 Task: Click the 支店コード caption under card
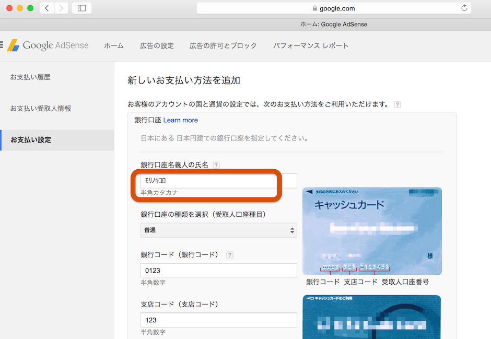[x=361, y=282]
